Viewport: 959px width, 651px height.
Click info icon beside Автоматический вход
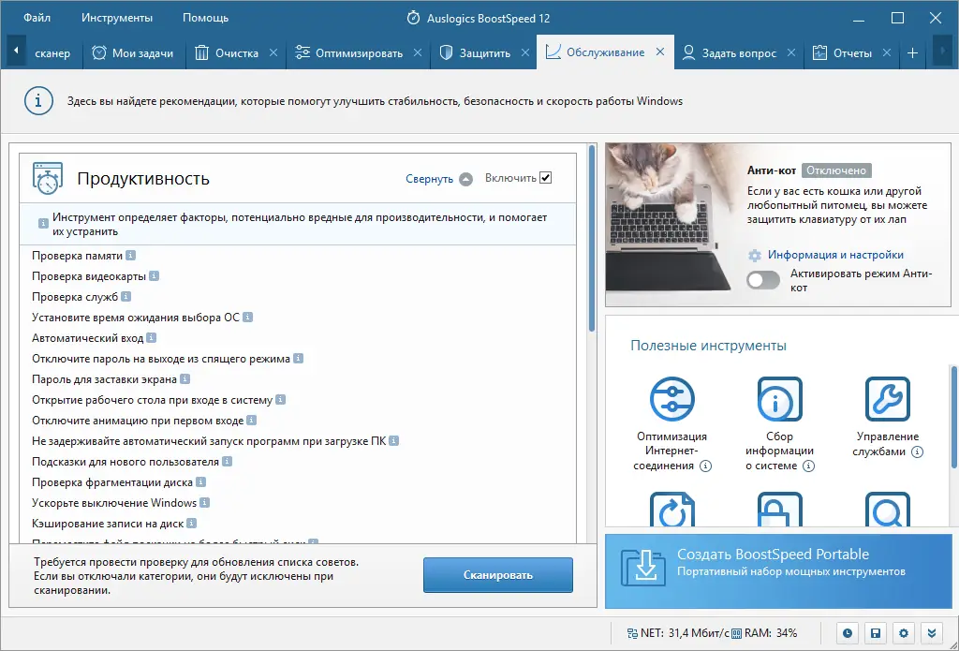[x=151, y=338]
